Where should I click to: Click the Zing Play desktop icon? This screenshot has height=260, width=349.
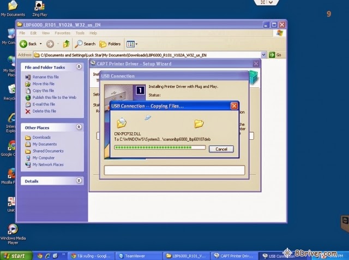coord(40,9)
